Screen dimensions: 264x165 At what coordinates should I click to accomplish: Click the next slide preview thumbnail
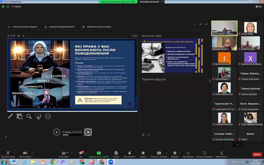[x=172, y=56]
